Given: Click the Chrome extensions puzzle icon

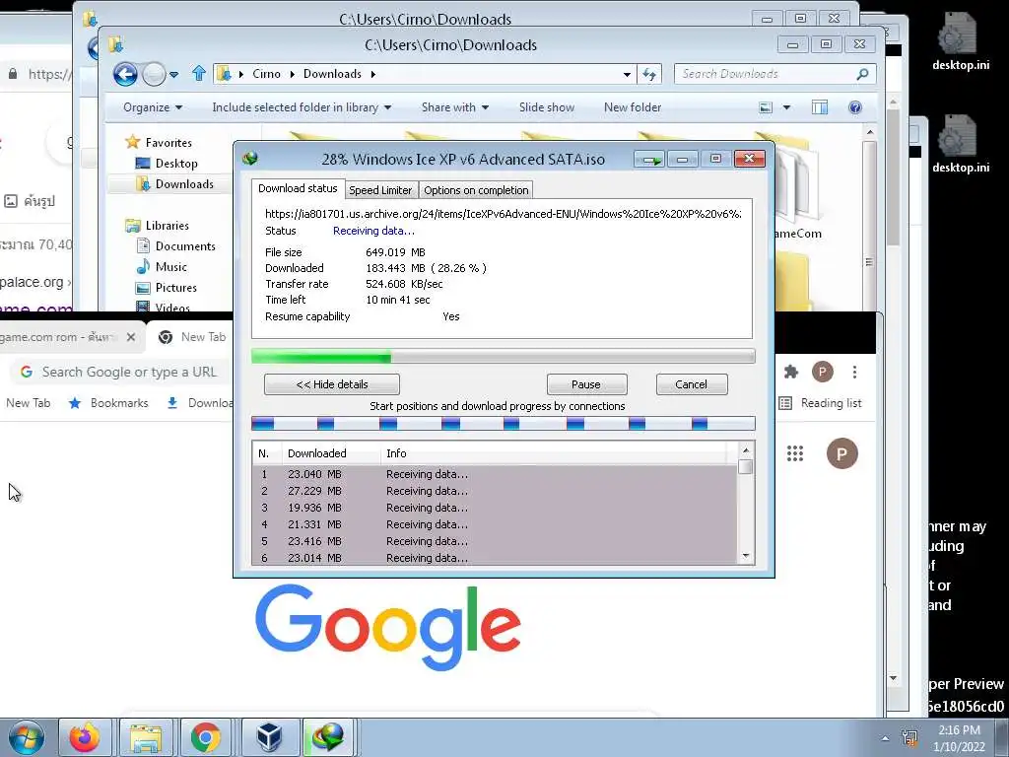Looking at the screenshot, I should pos(791,372).
